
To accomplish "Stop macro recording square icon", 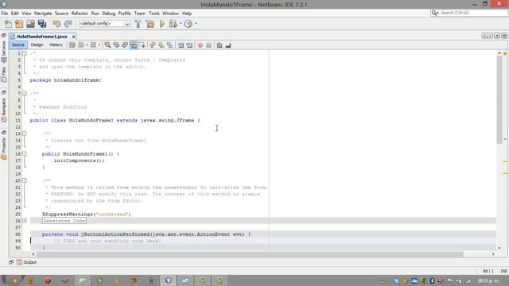I will point(208,45).
